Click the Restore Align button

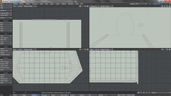(x=131, y=95)
